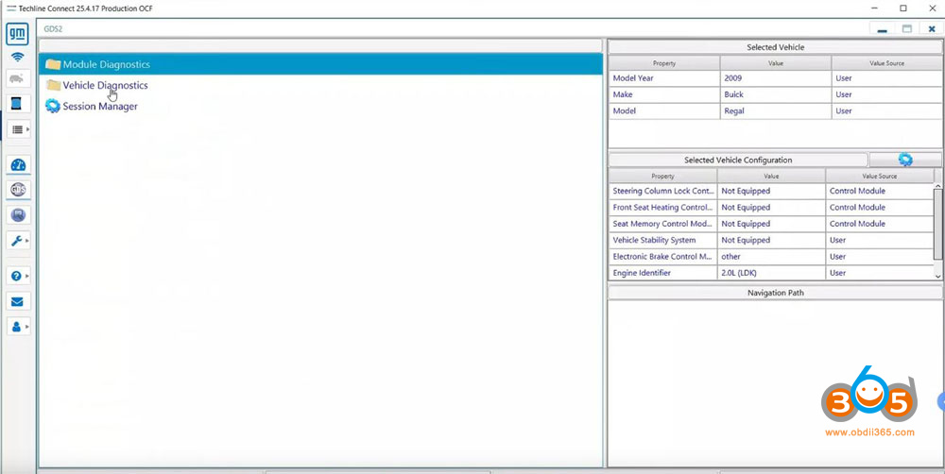Select the Engine Identifier row
The width and height of the screenshot is (945, 474).
(661, 273)
